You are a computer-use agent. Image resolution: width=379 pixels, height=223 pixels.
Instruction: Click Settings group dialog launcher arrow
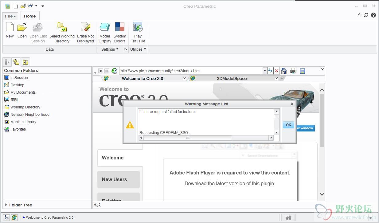126,49
